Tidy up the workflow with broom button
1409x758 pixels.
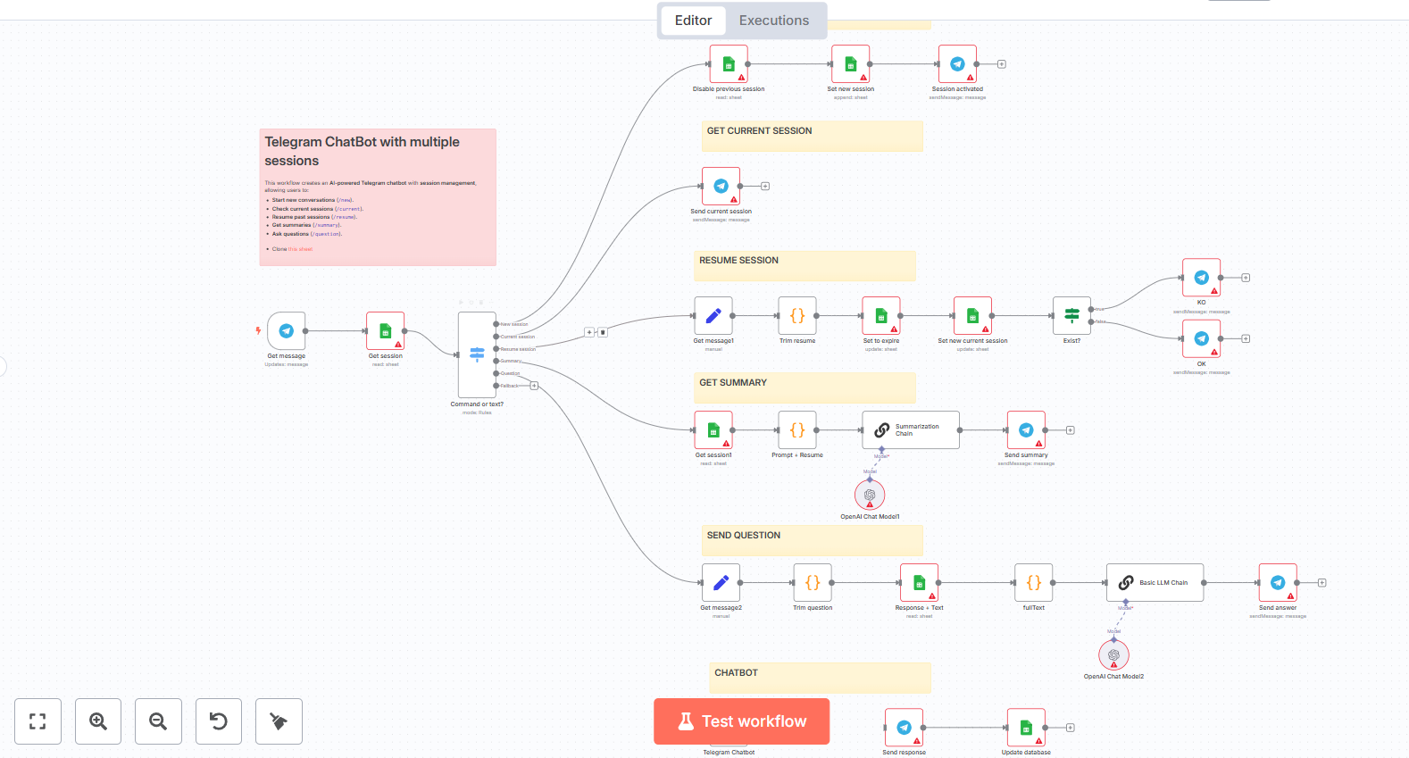pos(279,721)
